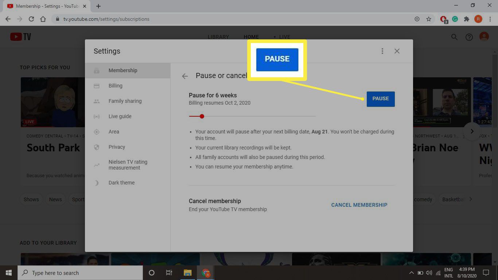498x280 pixels.
Task: Click the red ad-blocker extension icon
Action: (x=444, y=19)
